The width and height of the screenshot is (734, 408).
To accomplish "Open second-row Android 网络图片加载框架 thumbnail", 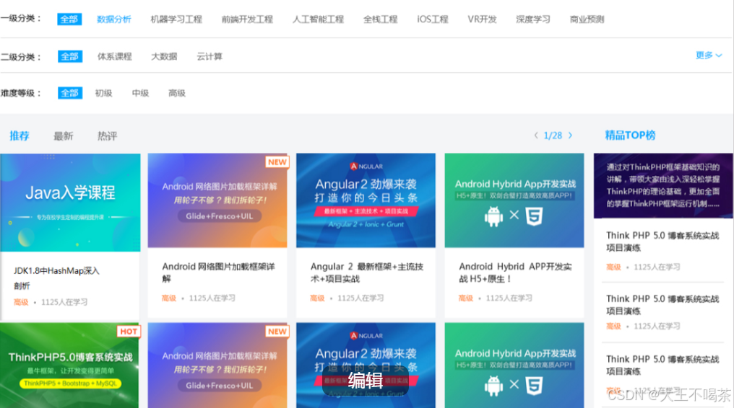I will (x=217, y=365).
